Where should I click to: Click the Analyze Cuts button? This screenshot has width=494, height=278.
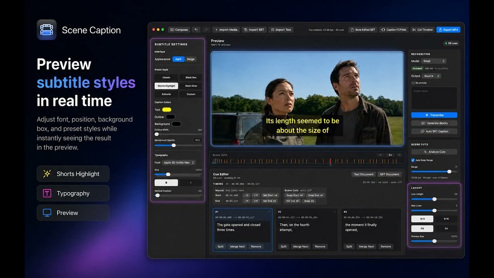point(434,152)
